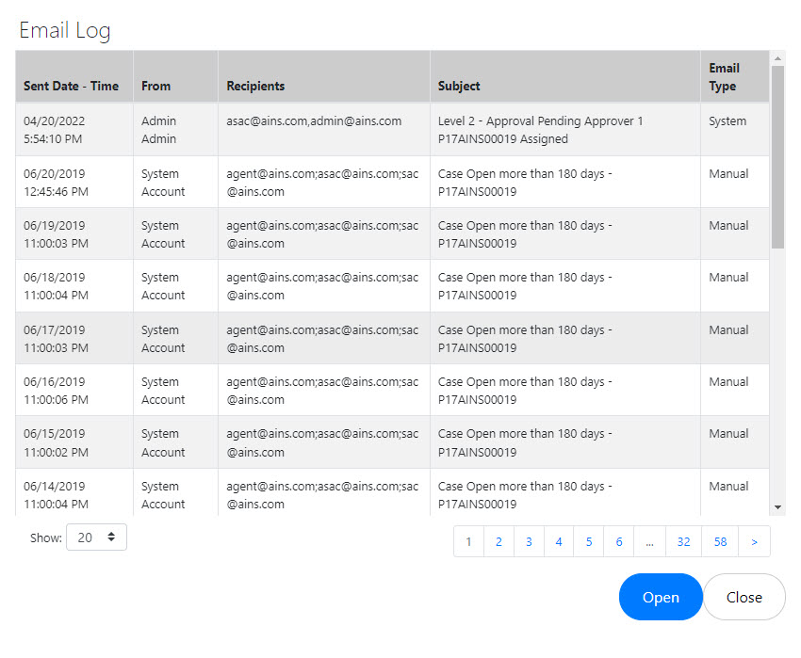
Task: Go to page 2 of email log
Action: (499, 541)
